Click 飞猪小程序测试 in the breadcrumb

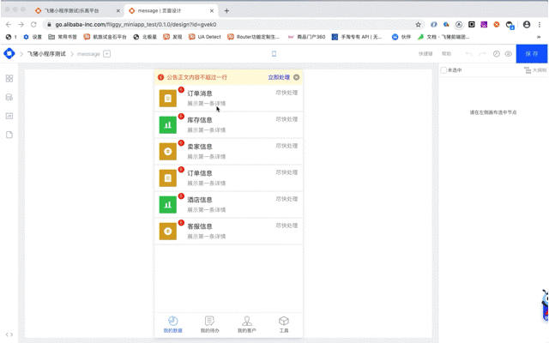pyautogui.click(x=46, y=54)
